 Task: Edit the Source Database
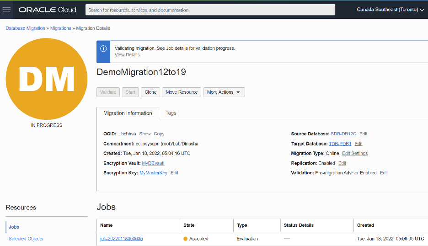364,134
